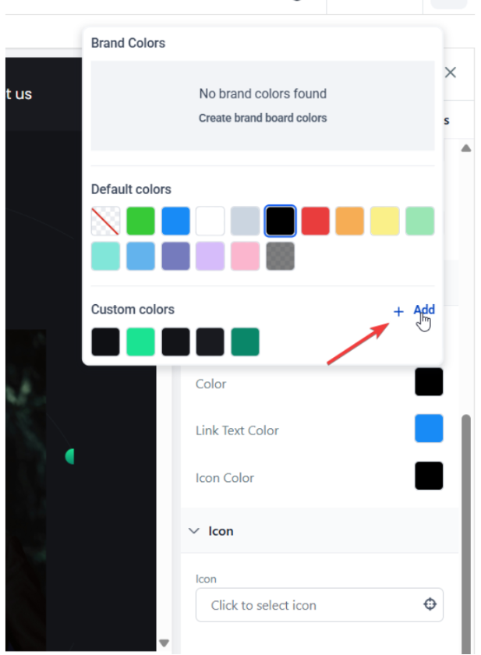The width and height of the screenshot is (481, 655).
Task: Click the Click to select icon field
Action: tap(320, 605)
